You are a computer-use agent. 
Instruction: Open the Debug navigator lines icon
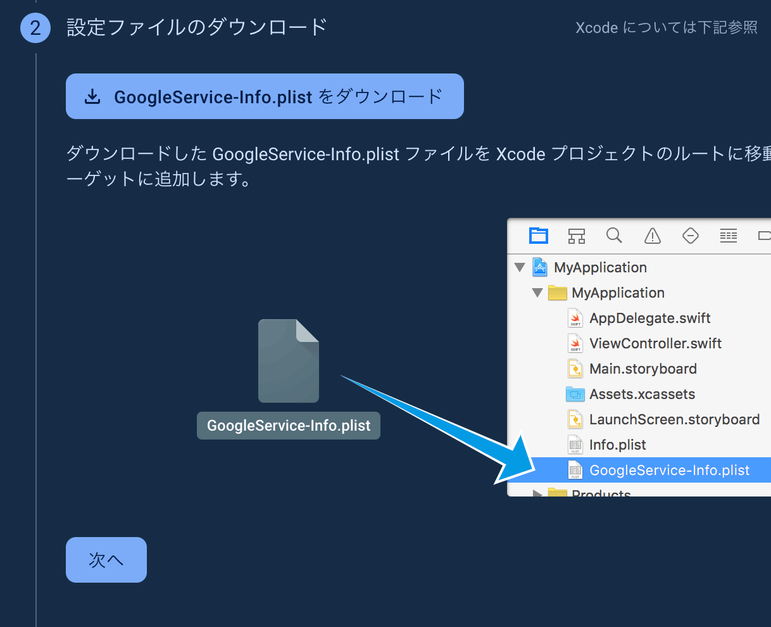coord(729,236)
